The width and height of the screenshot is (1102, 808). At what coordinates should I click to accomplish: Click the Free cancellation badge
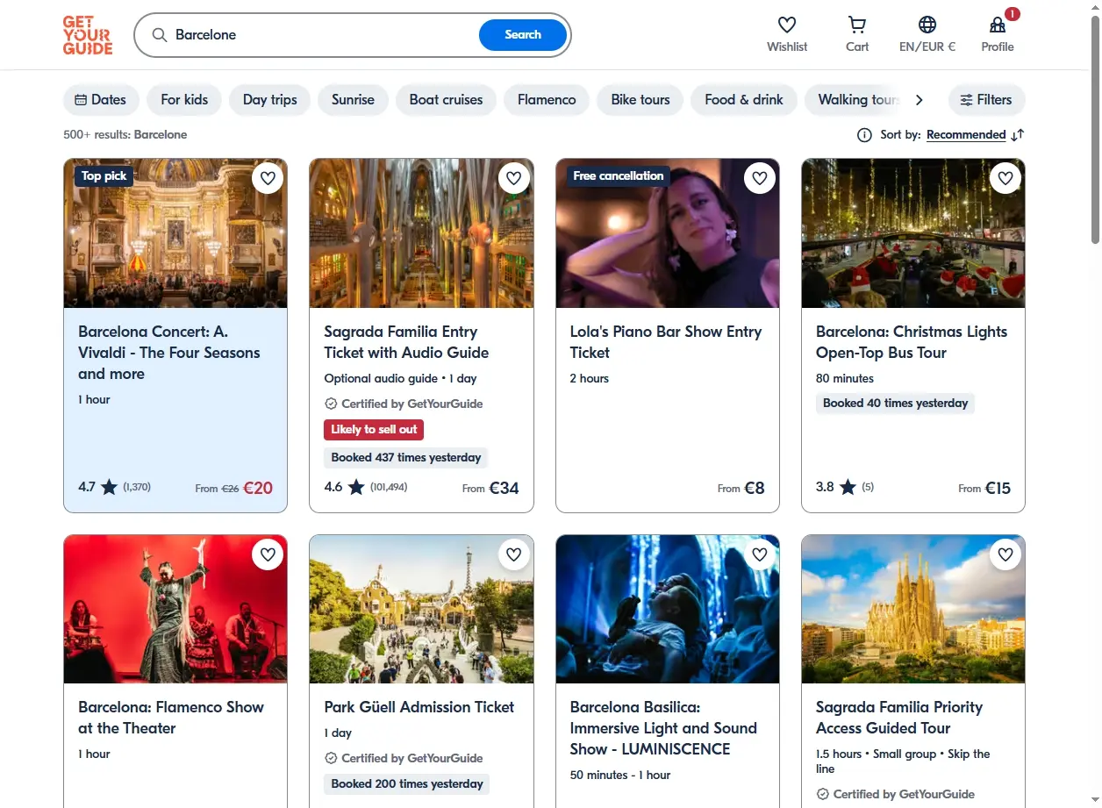tap(619, 176)
